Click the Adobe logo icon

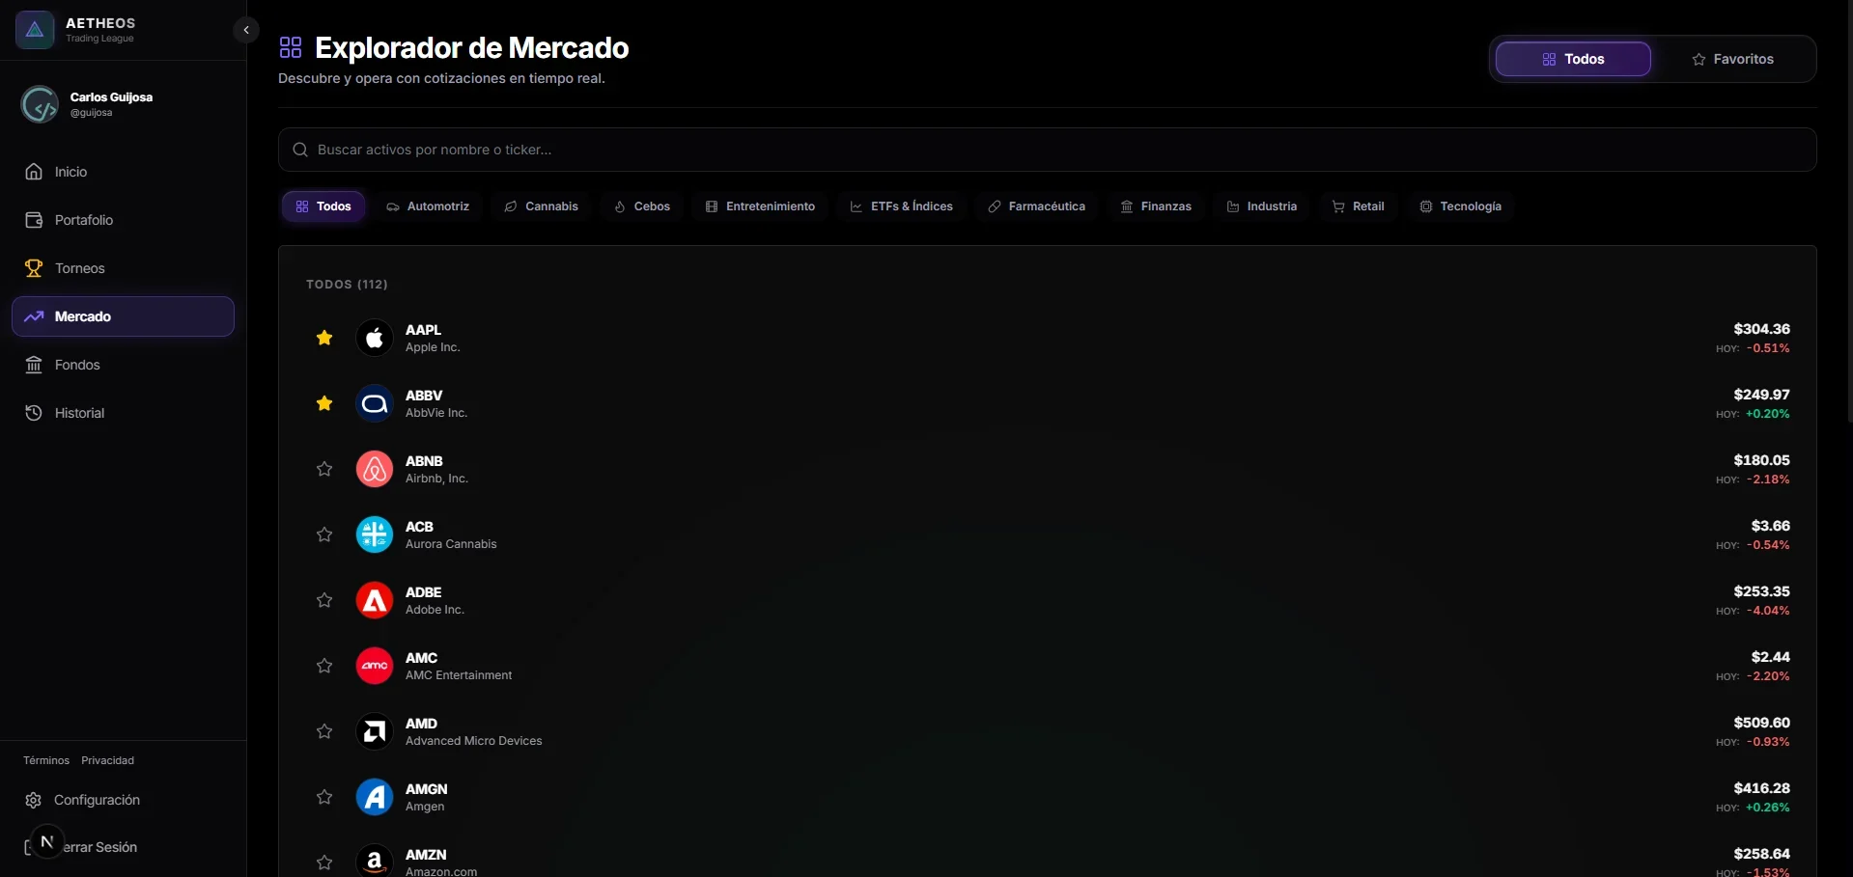(375, 600)
